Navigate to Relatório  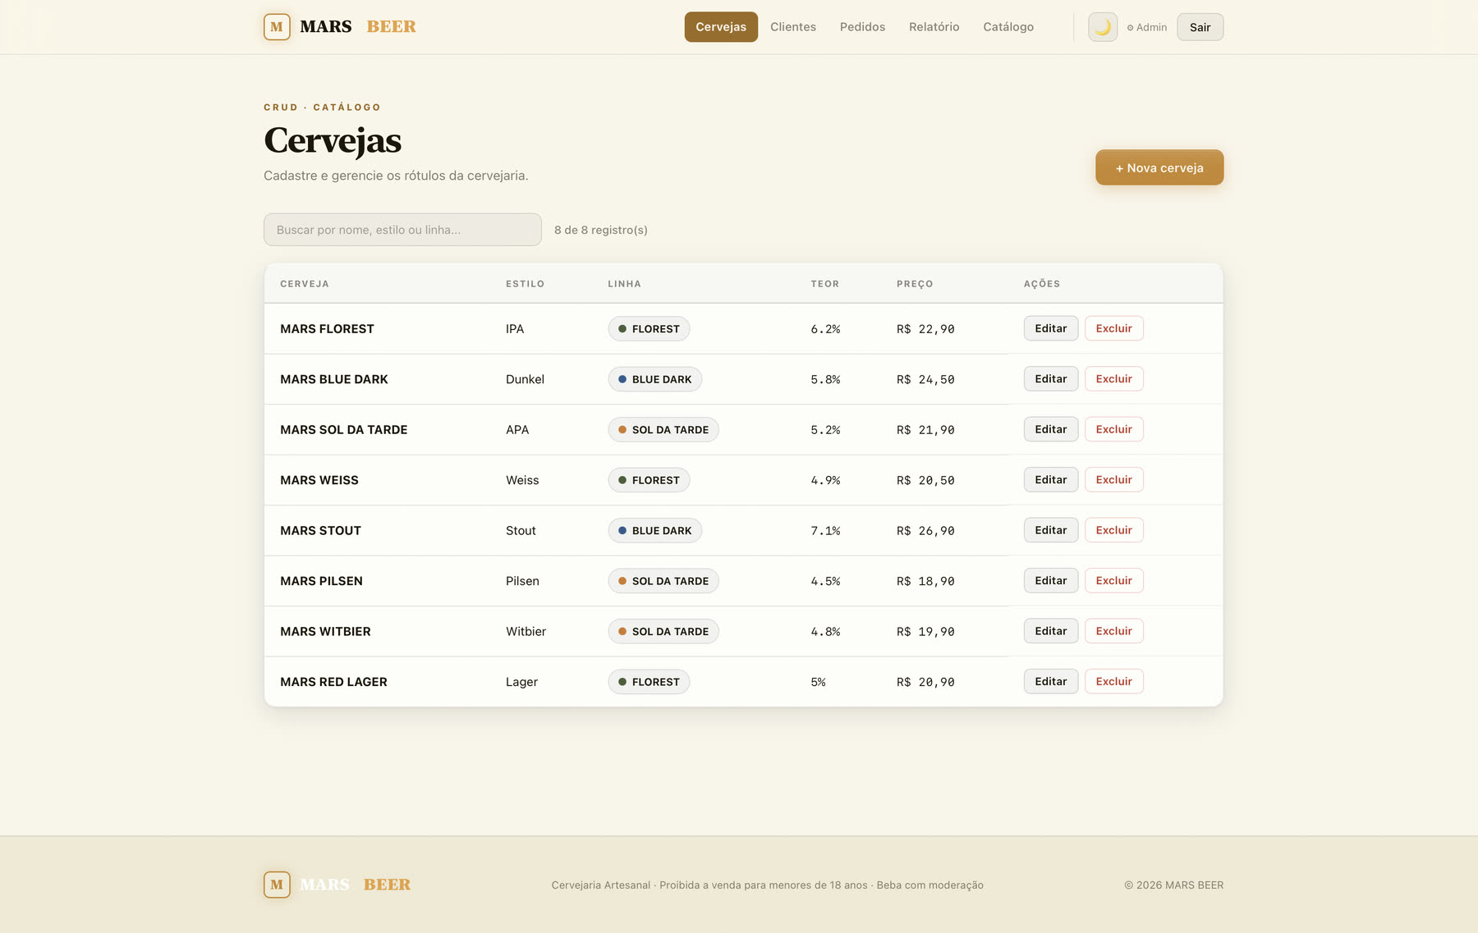point(934,27)
